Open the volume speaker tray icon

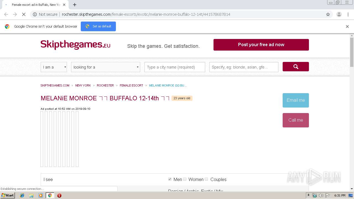point(321,195)
